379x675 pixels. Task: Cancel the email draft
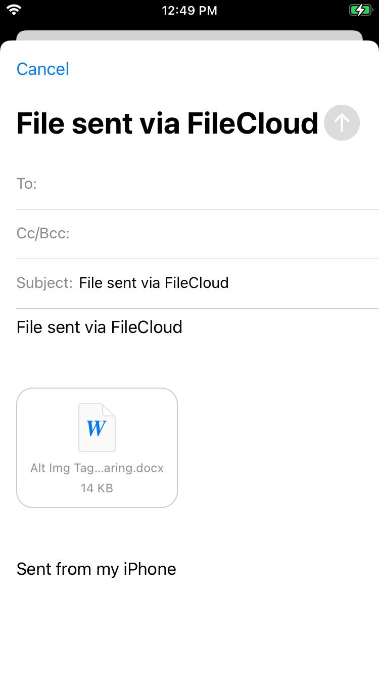point(43,69)
